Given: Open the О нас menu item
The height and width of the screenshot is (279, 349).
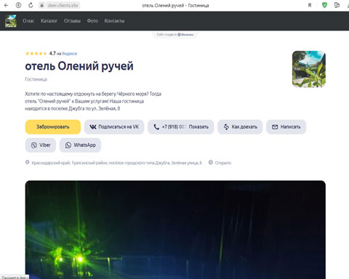Looking at the screenshot, I should click(x=28, y=21).
